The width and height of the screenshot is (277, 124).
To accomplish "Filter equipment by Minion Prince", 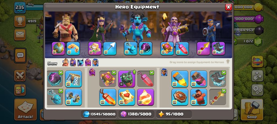I will tap(80, 62).
